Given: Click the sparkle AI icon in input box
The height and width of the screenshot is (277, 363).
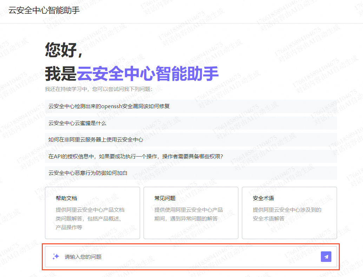Looking at the screenshot, I should [x=55, y=257].
